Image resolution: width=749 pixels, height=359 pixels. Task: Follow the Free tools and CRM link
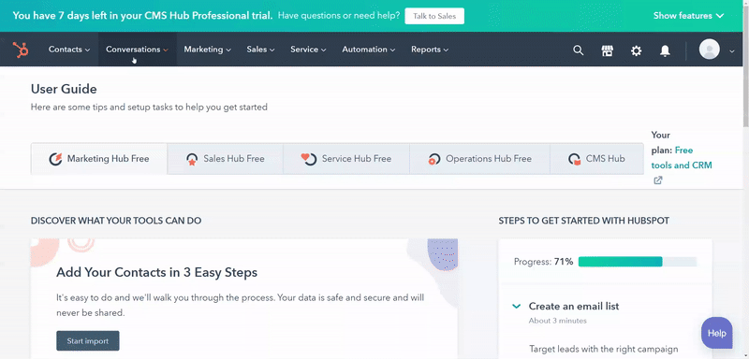click(x=682, y=158)
